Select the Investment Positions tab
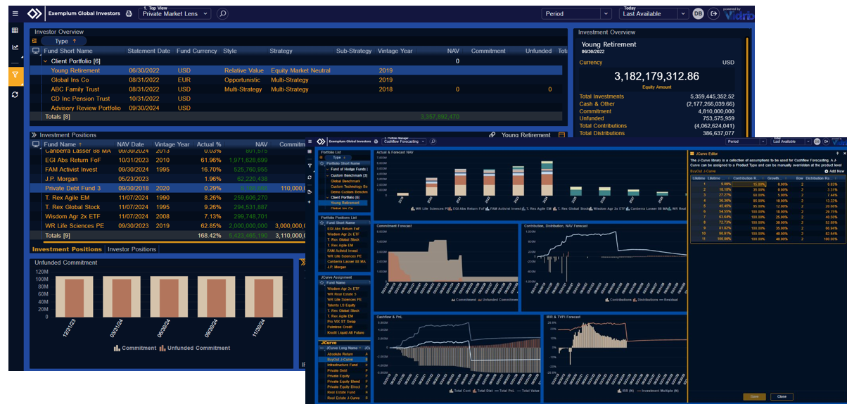This screenshot has width=847, height=409. pos(67,249)
